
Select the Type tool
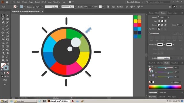(3, 26)
